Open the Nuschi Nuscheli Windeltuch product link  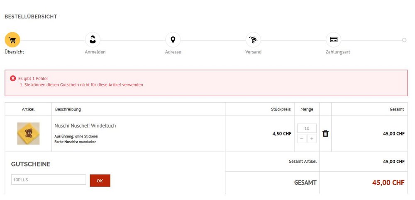click(x=85, y=126)
